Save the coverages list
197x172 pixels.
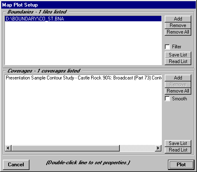178,143
